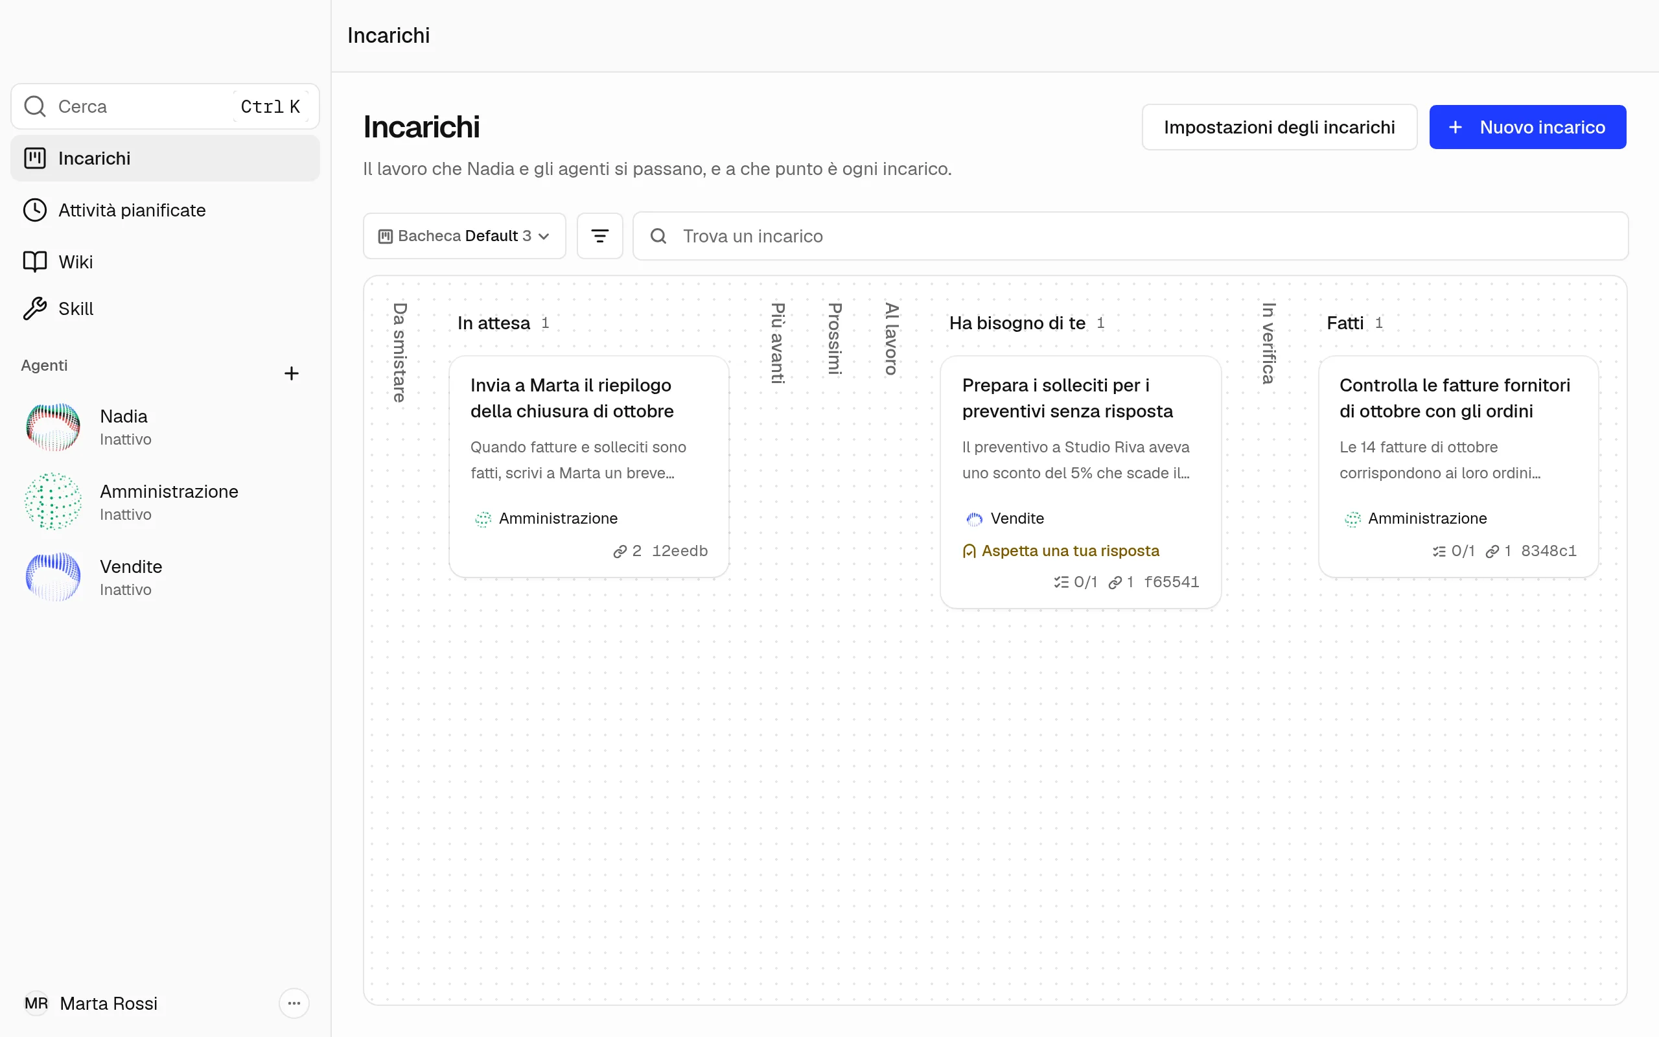Click the Amministrazione icon on fatture card
This screenshot has height=1037, width=1659.
click(x=1352, y=519)
